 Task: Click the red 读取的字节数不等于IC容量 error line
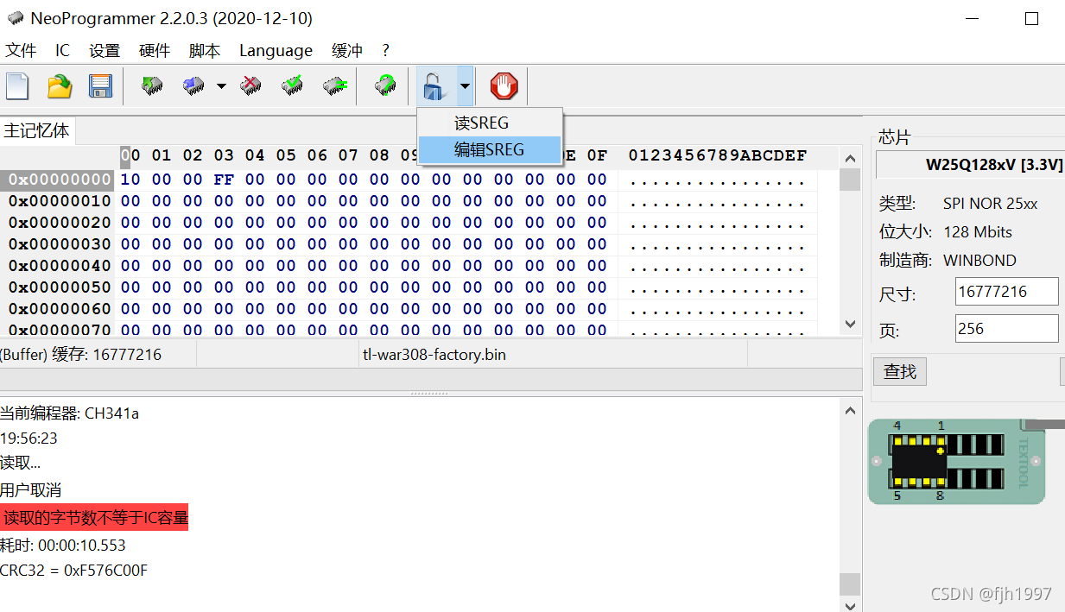point(95,518)
